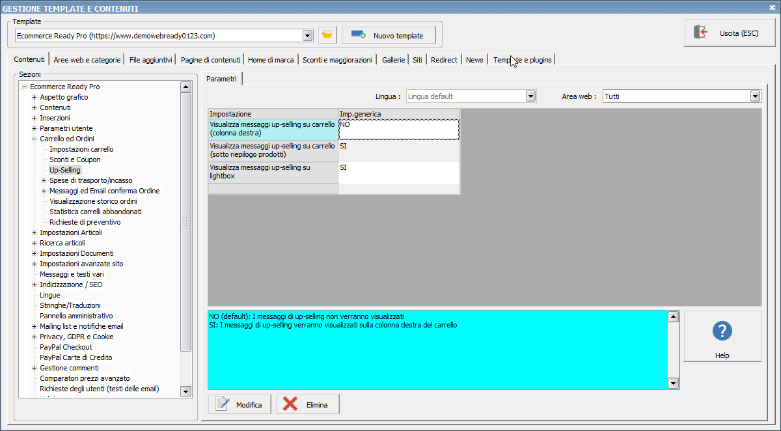Image resolution: width=781 pixels, height=431 pixels.
Task: Expand the Contenuti tree node
Action: pyautogui.click(x=34, y=107)
